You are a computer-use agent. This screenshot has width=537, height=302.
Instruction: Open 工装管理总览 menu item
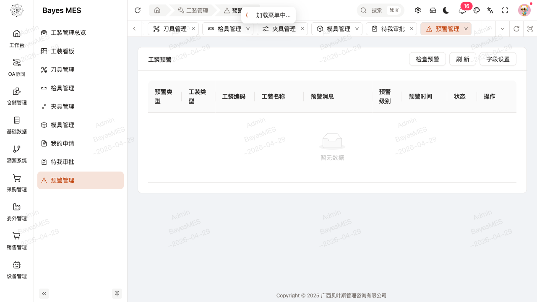pos(81,33)
